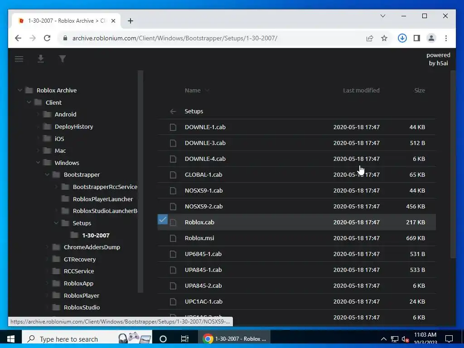Click file icon of UPA845-2.cab
The height and width of the screenshot is (348, 464).
pos(173,286)
